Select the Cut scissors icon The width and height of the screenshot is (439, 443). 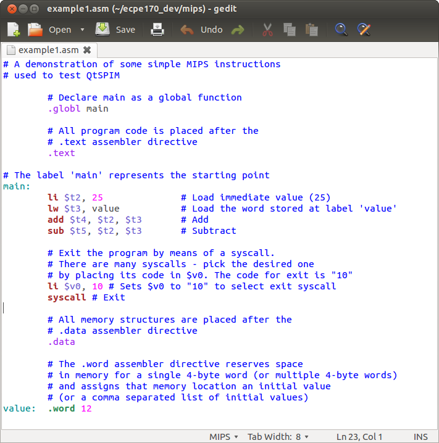(x=267, y=30)
